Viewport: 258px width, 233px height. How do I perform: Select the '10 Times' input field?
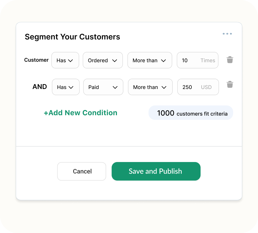[x=197, y=60]
